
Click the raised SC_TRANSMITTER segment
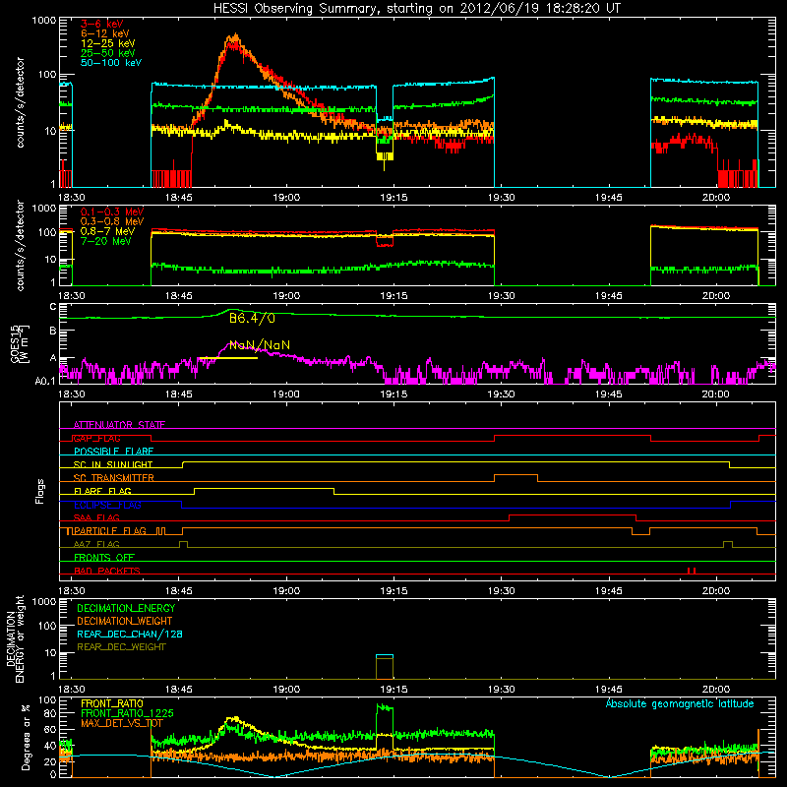point(515,475)
